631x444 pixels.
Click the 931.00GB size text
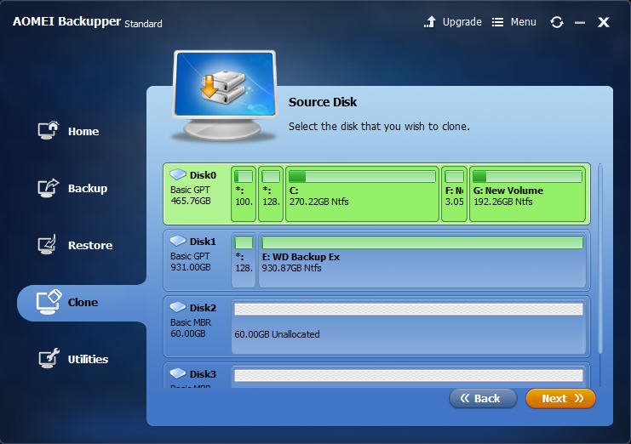point(191,267)
